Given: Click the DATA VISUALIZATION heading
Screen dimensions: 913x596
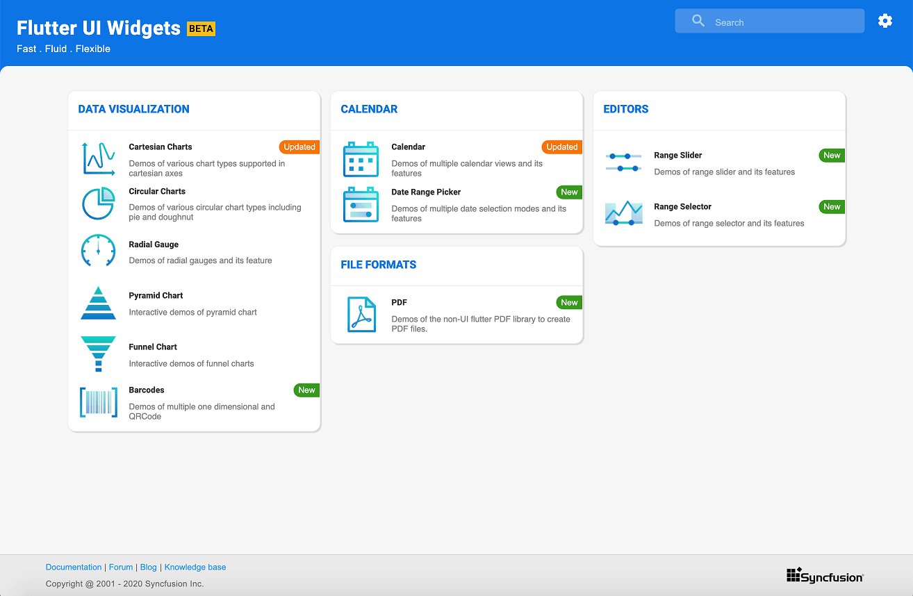Looking at the screenshot, I should point(133,109).
